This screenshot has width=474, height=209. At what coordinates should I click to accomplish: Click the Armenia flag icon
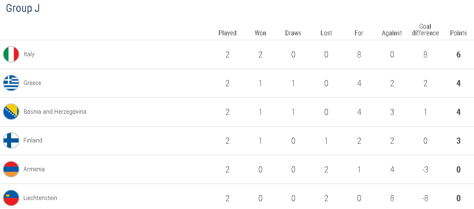point(11,169)
